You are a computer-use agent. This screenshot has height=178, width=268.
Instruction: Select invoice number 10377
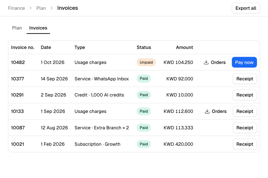(x=17, y=79)
